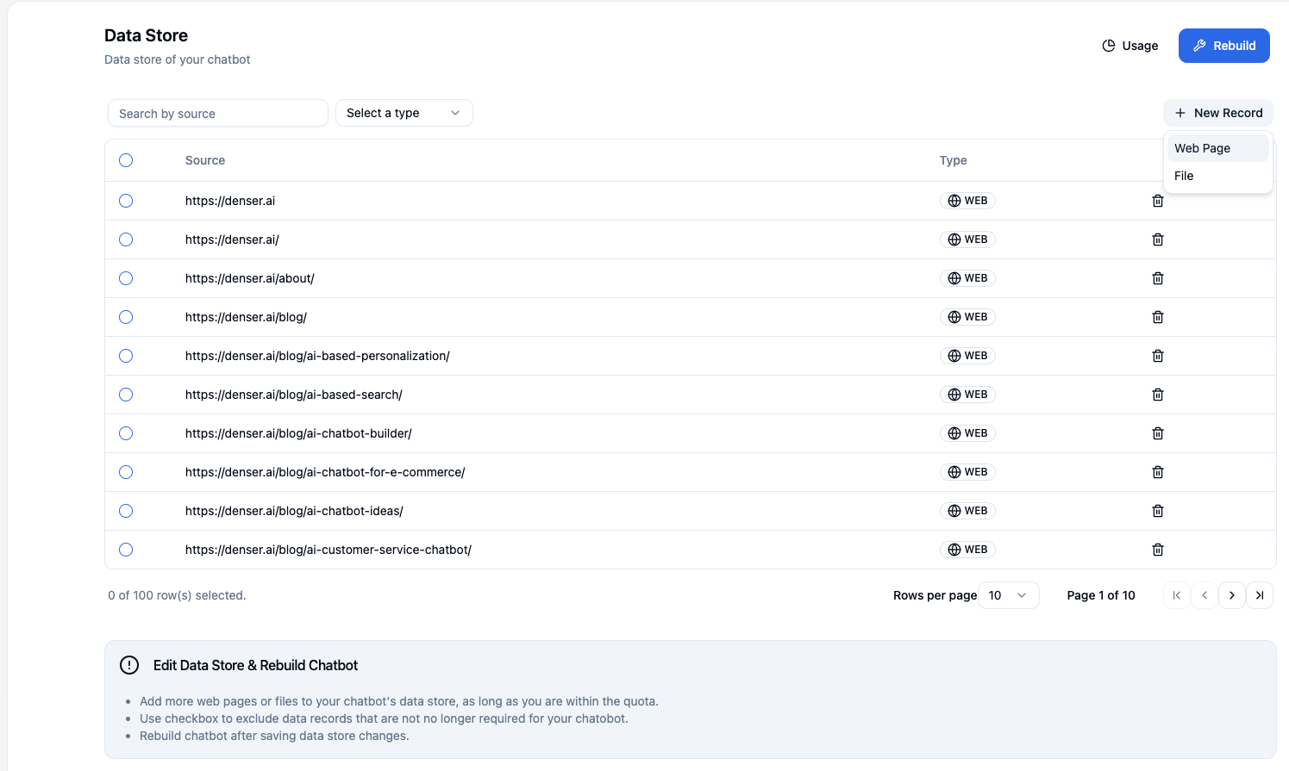The image size is (1289, 771).
Task: Click the blue Rebuild button
Action: pyautogui.click(x=1223, y=46)
